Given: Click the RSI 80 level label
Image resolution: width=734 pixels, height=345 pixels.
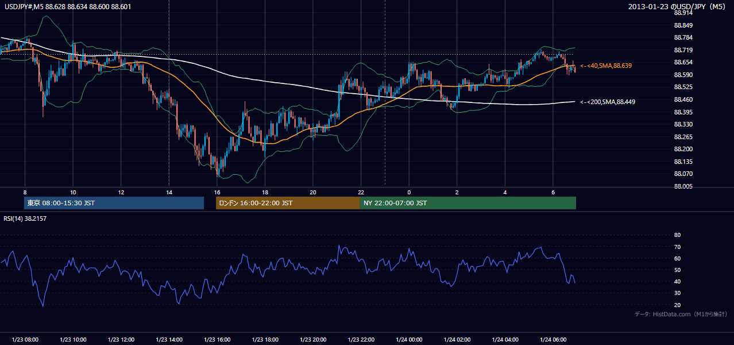Looking at the screenshot, I should click(x=677, y=235).
